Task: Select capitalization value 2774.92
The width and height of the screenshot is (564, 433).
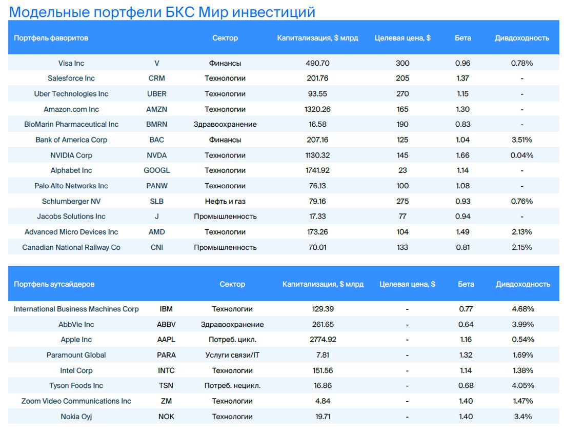Action: point(323,340)
